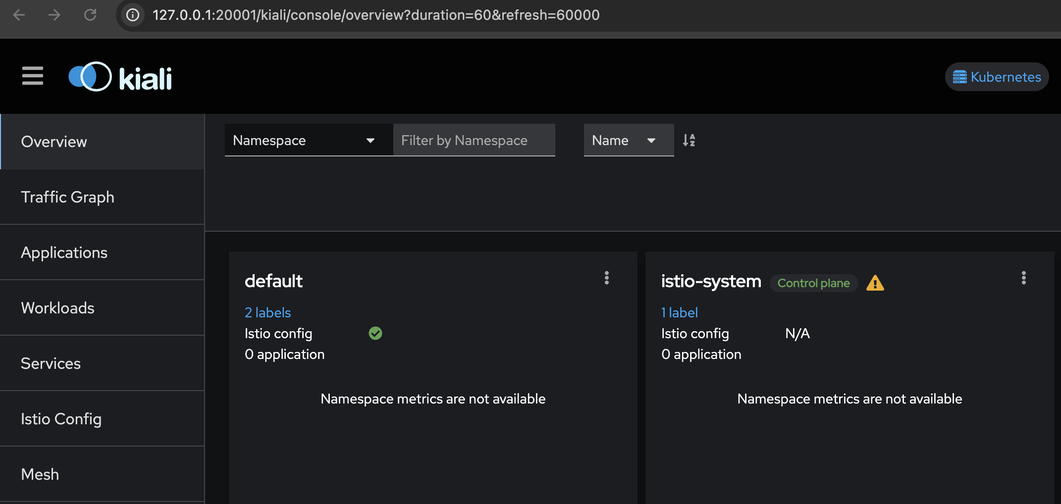
Task: Open the 1 label link
Action: tap(679, 312)
